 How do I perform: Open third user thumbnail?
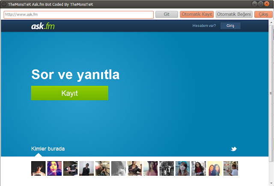(x=70, y=168)
